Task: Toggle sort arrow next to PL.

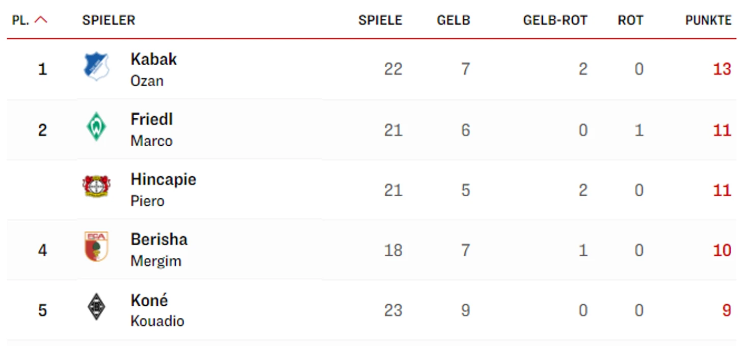Action: pos(41,20)
